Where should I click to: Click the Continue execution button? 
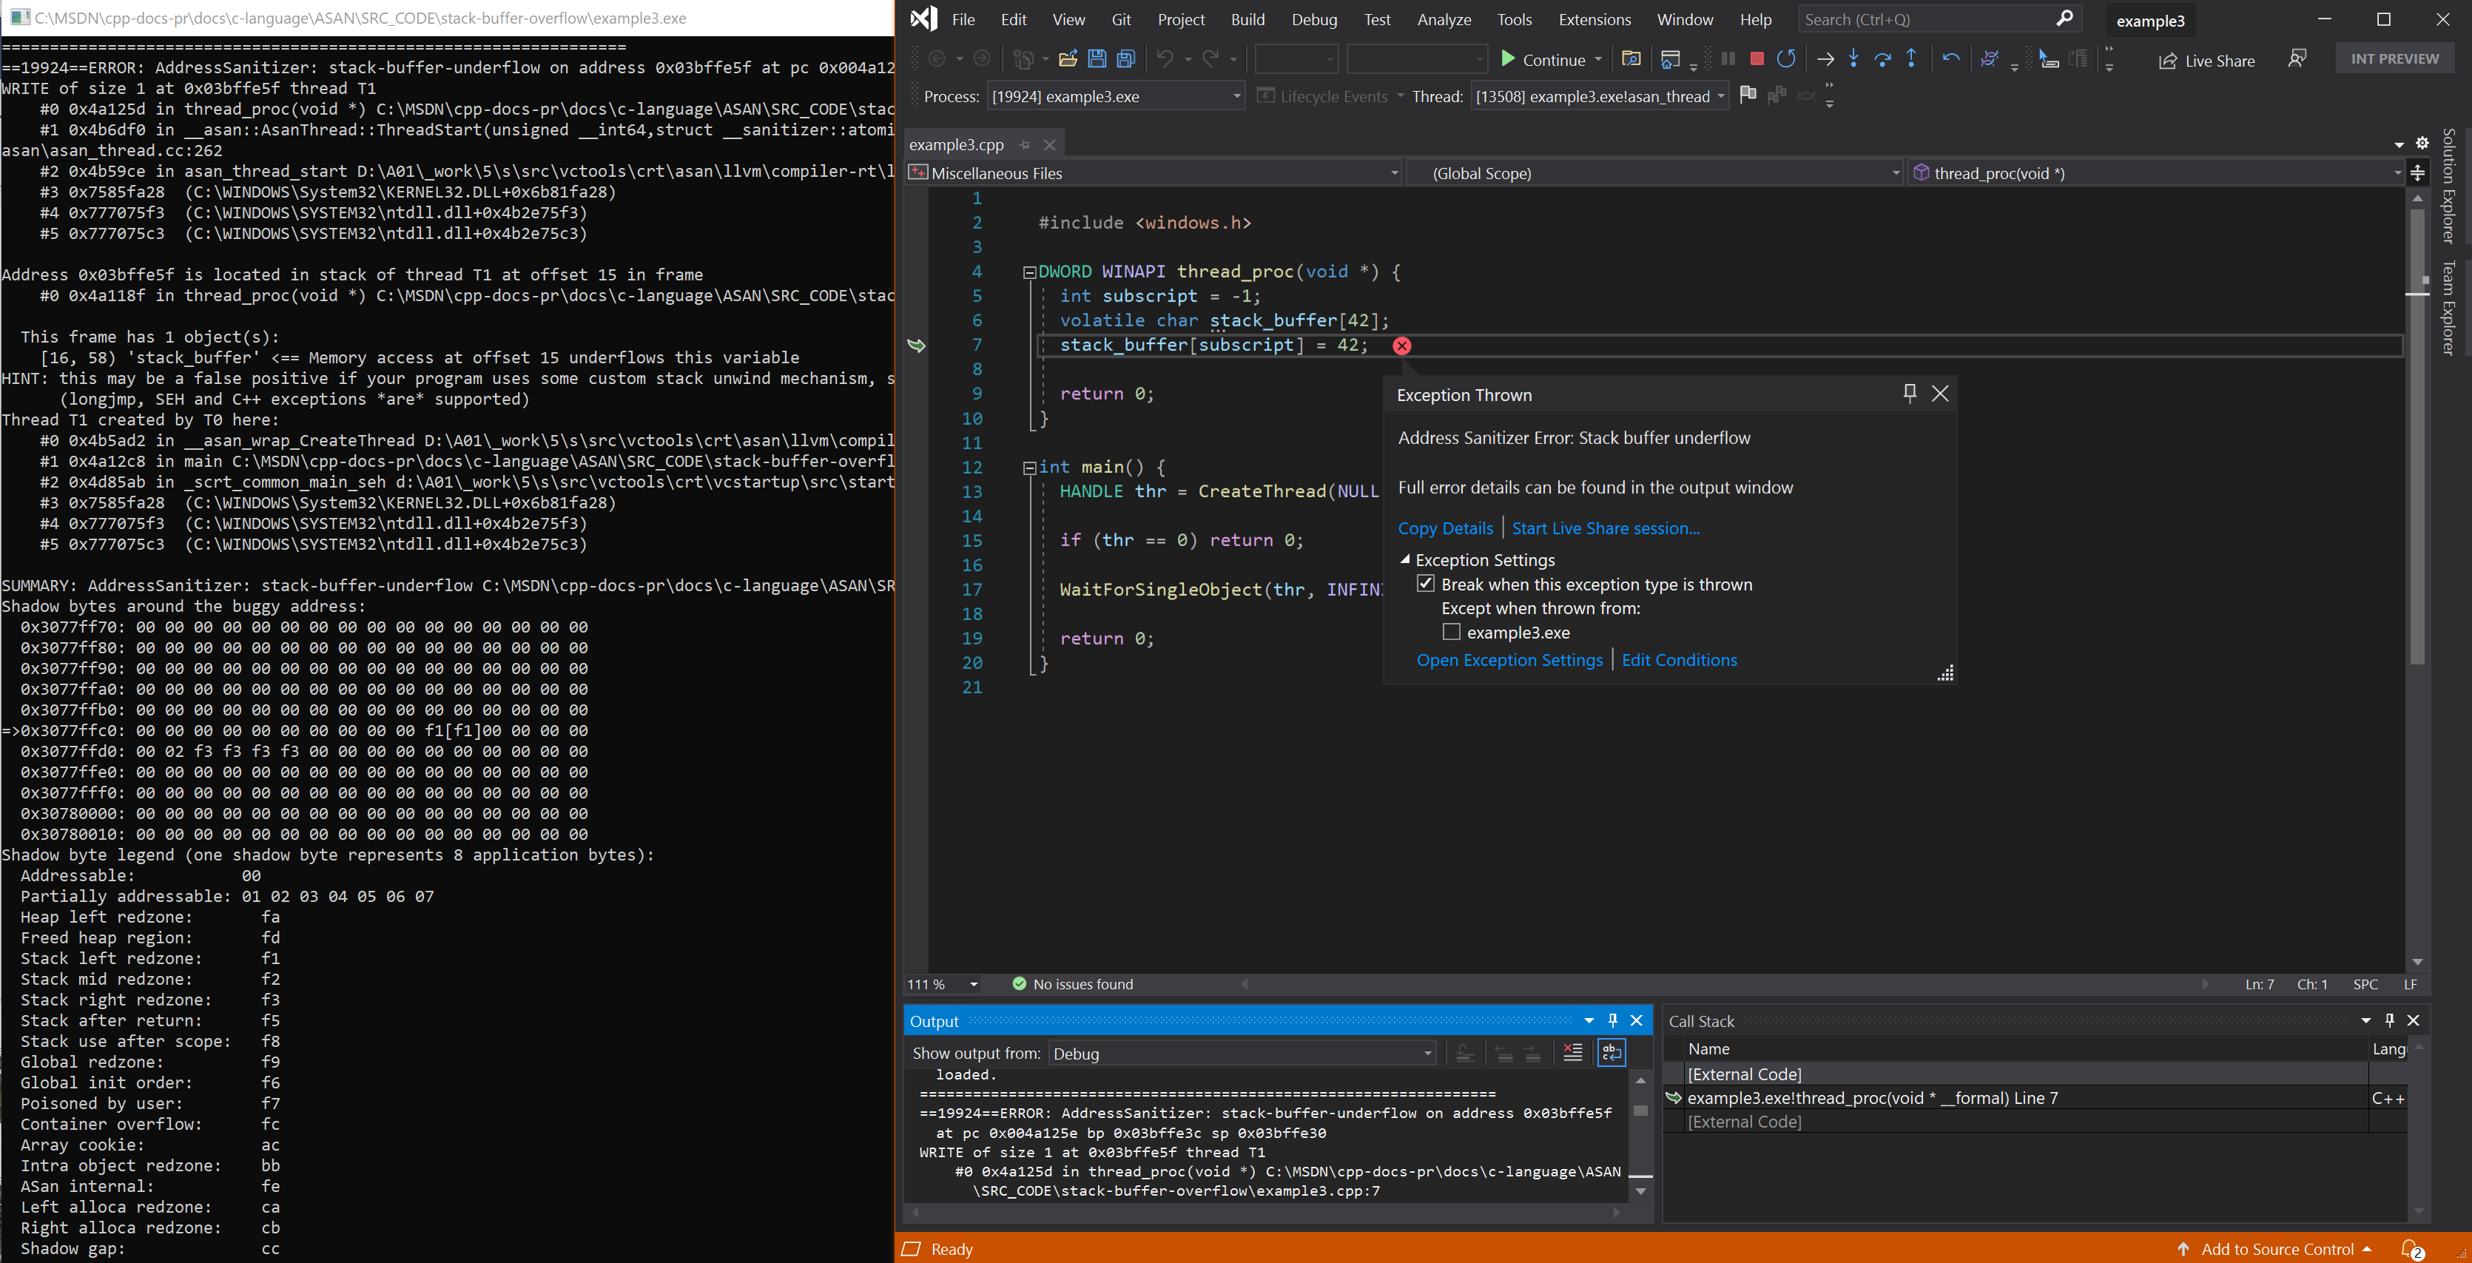1538,60
